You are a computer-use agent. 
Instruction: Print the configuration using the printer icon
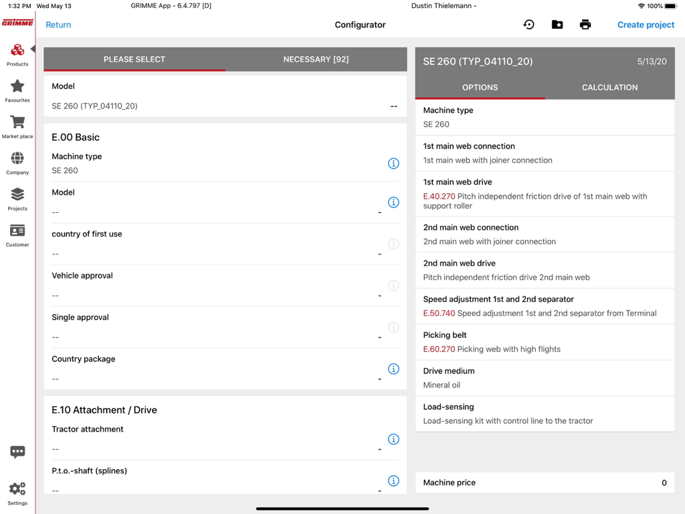point(585,24)
